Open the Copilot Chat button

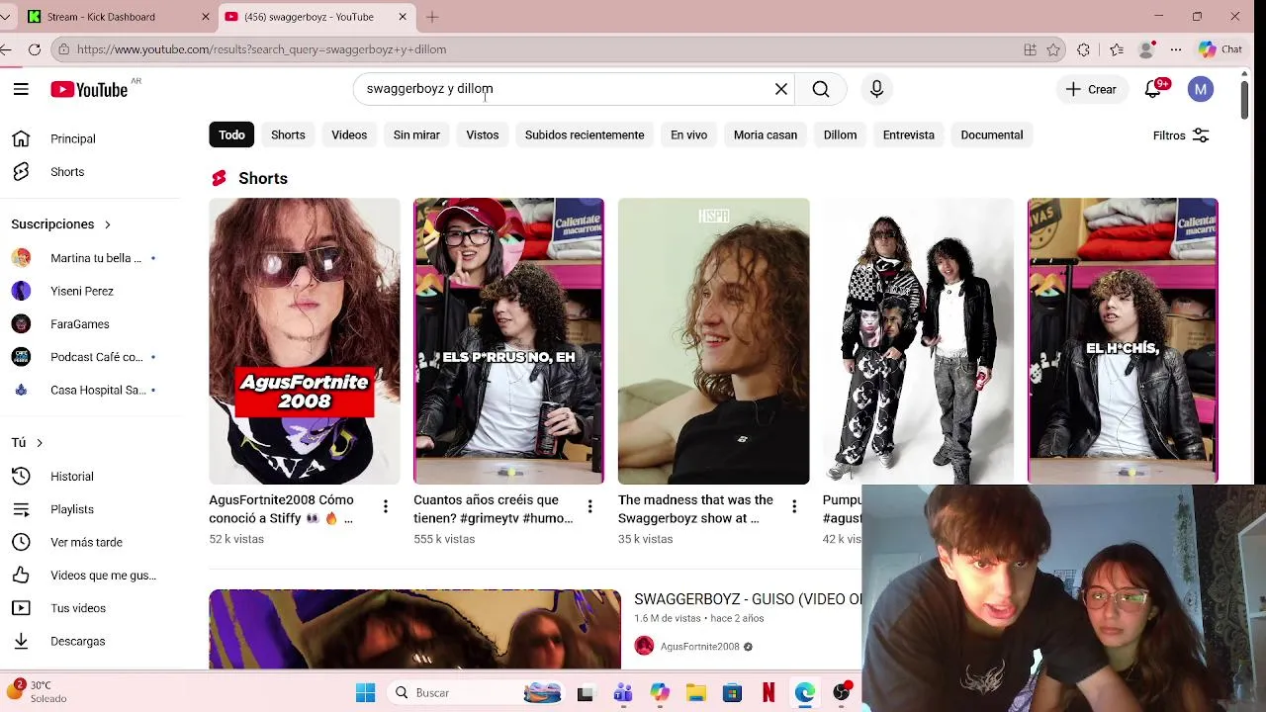(1221, 49)
